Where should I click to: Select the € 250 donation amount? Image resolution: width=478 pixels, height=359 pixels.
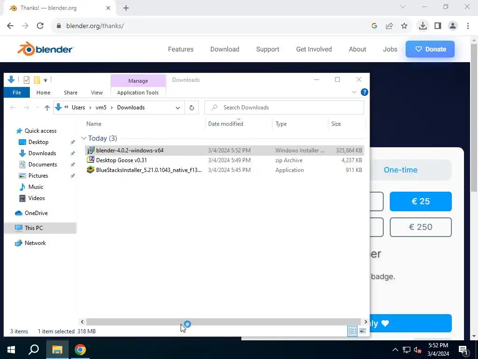(421, 227)
